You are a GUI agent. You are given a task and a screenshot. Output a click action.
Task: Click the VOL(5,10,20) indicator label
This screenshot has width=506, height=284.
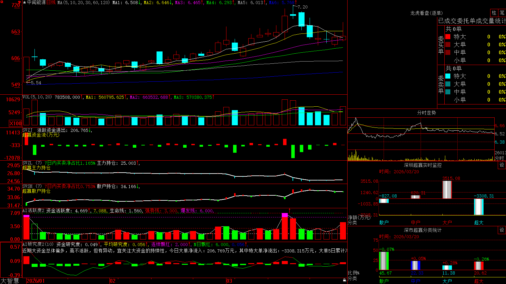[x=37, y=97]
